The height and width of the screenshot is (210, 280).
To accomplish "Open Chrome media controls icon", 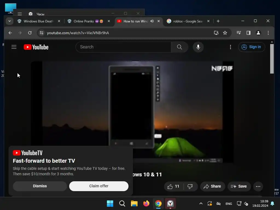I will (x=239, y=33).
